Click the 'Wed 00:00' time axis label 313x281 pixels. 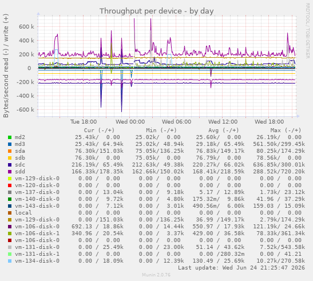130,122
